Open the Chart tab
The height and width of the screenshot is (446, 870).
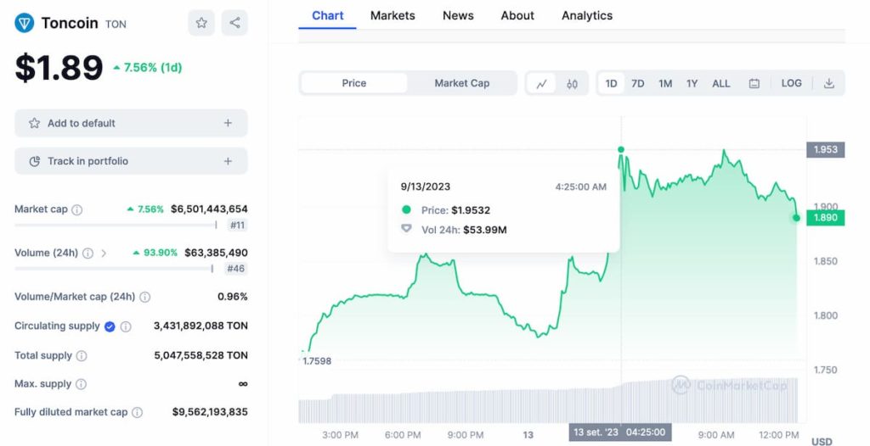[x=327, y=15]
